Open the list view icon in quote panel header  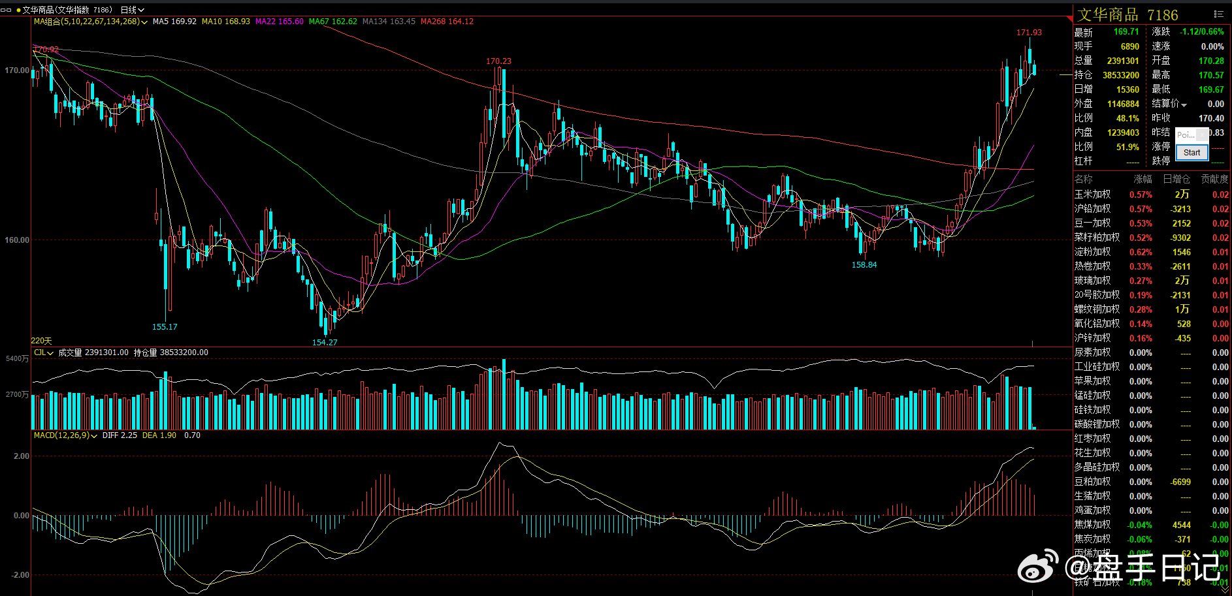click(1218, 14)
